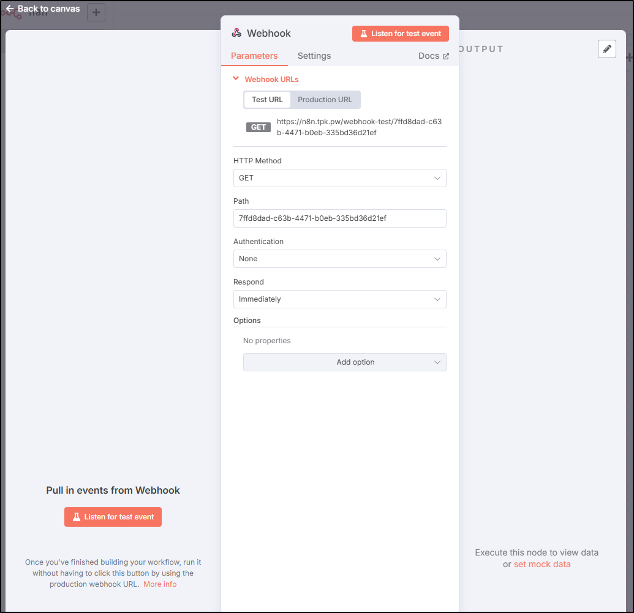Click the Webhook node icon in header

click(237, 33)
